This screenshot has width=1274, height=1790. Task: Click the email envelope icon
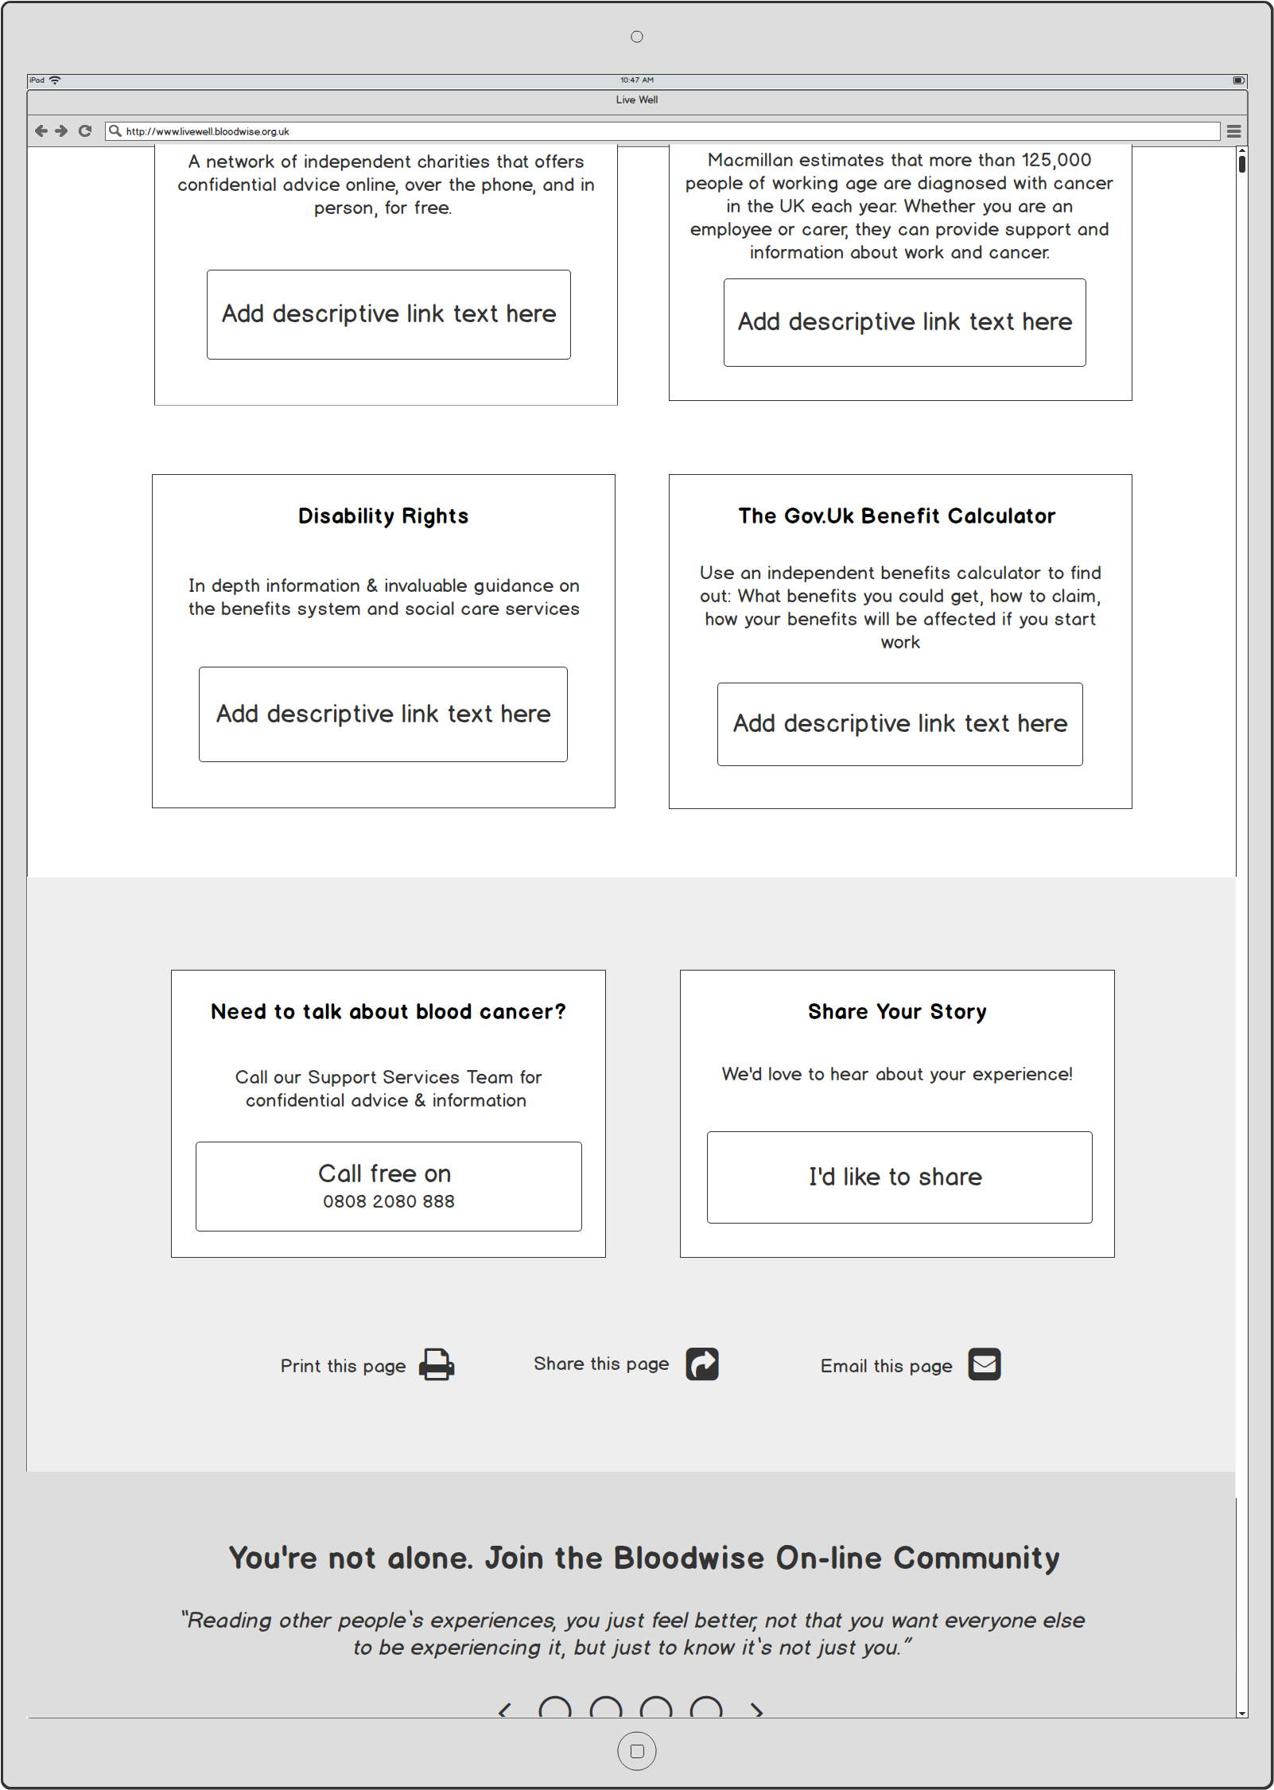tap(985, 1364)
